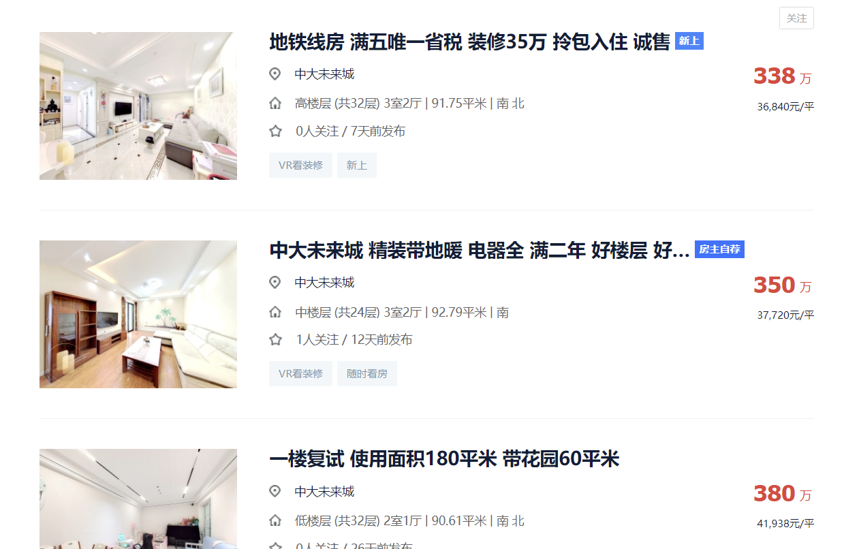This screenshot has width=844, height=549.
Task: Click the location pin icon of the 380万 listing
Action: pos(275,492)
